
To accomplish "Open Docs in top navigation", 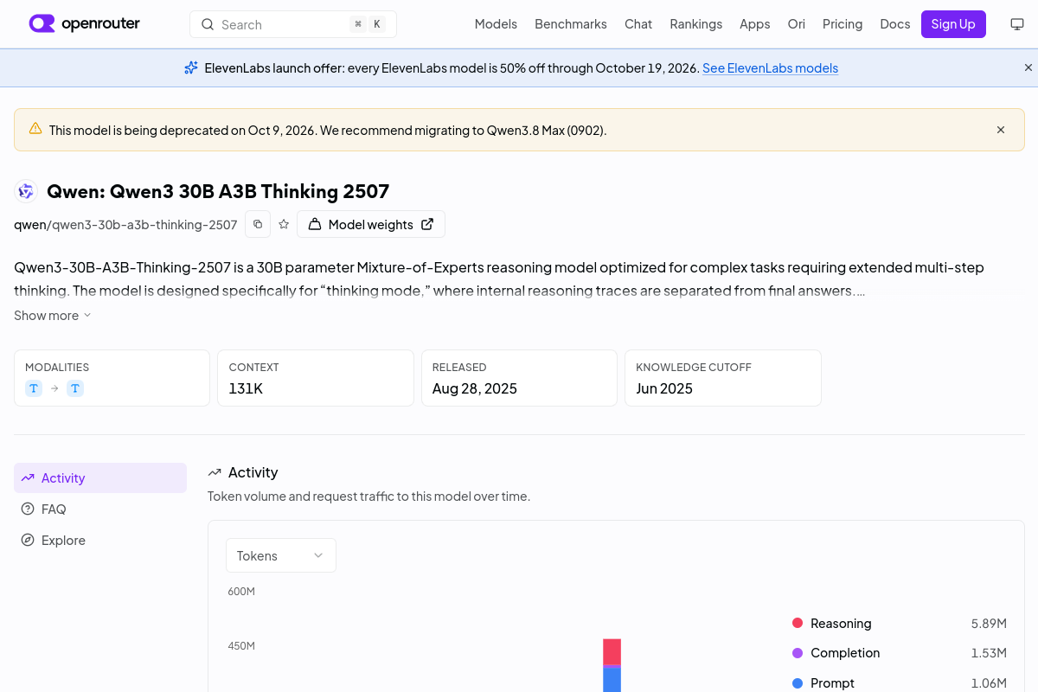I will (895, 24).
